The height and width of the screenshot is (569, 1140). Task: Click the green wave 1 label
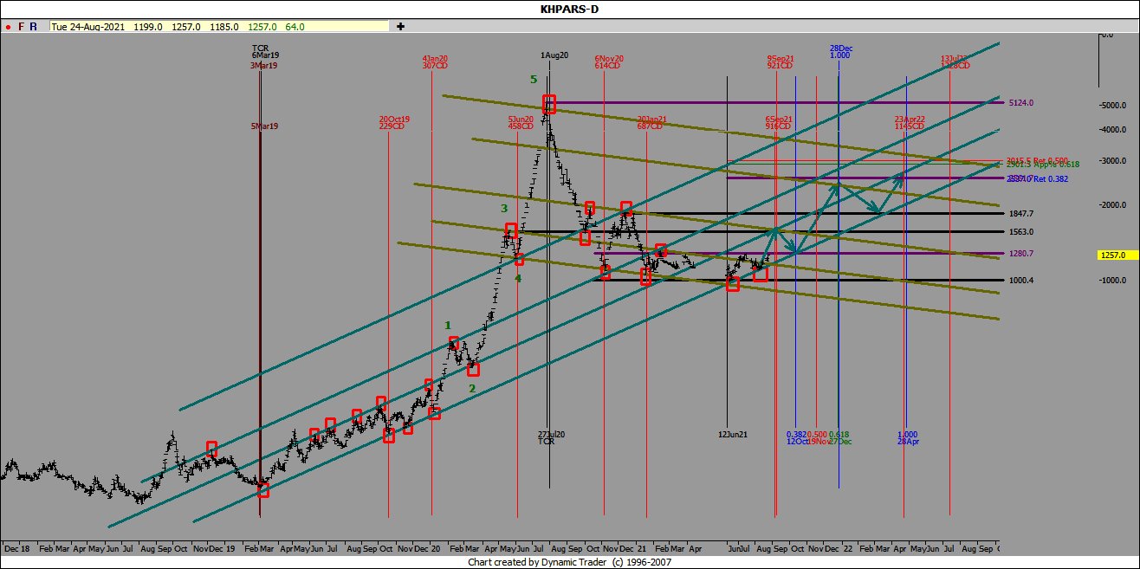tap(448, 325)
